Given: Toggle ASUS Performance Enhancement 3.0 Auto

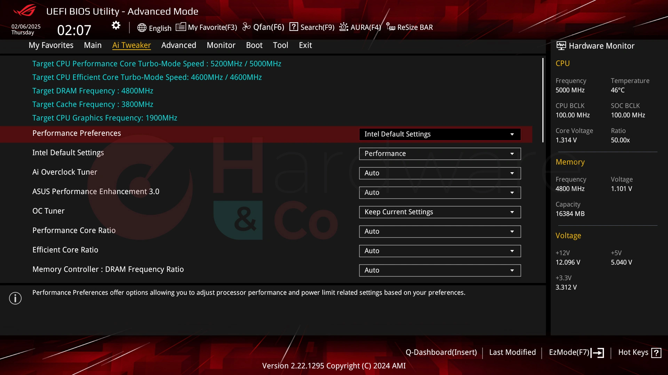Looking at the screenshot, I should pyautogui.click(x=439, y=192).
